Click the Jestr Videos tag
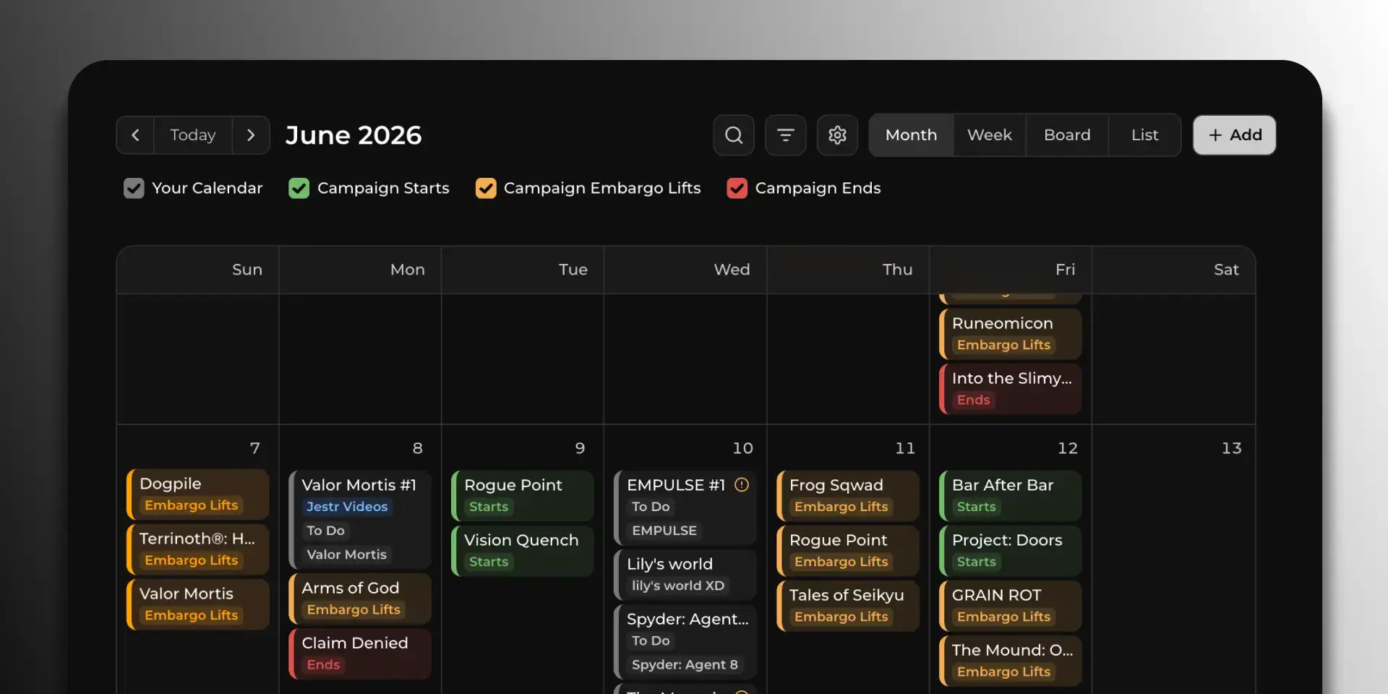This screenshot has width=1388, height=694. 347,507
